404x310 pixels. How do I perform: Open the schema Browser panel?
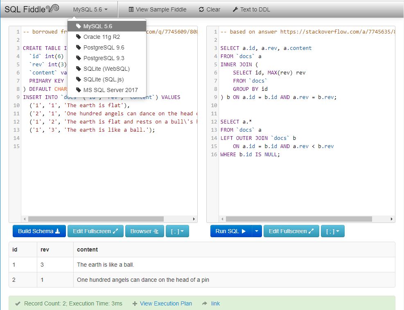[x=144, y=231]
